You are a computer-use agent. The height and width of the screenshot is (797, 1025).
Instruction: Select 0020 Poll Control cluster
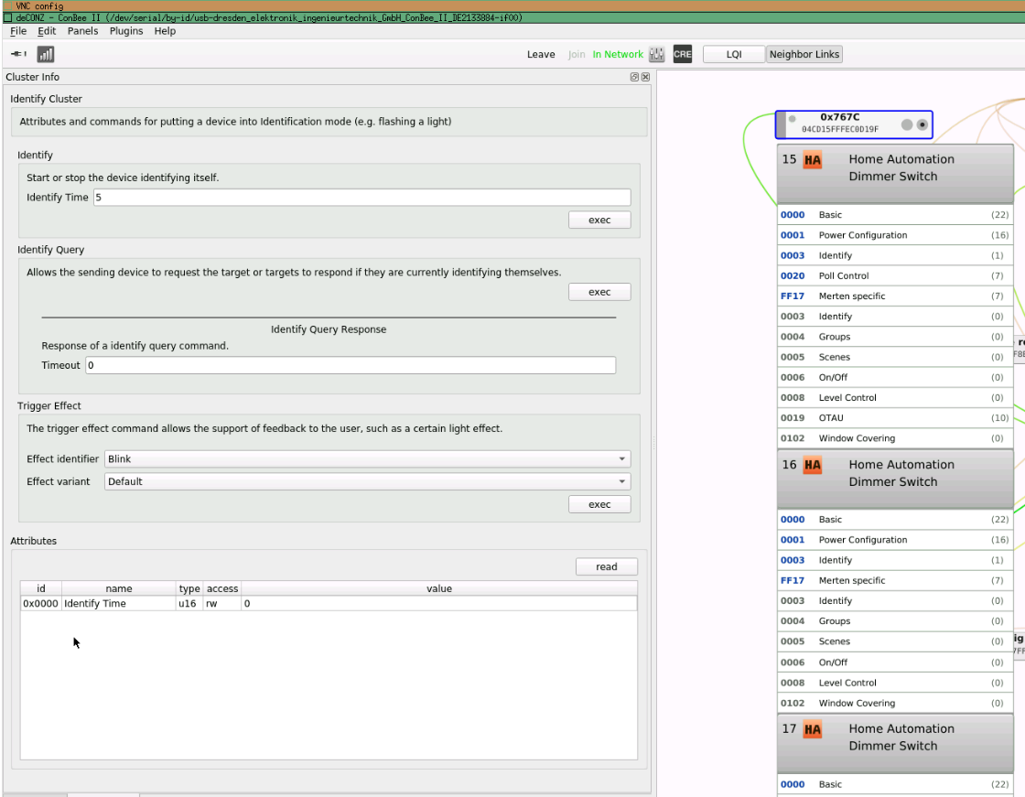point(895,276)
